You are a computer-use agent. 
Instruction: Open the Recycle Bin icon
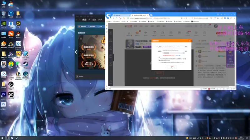pyautogui.click(x=3, y=14)
